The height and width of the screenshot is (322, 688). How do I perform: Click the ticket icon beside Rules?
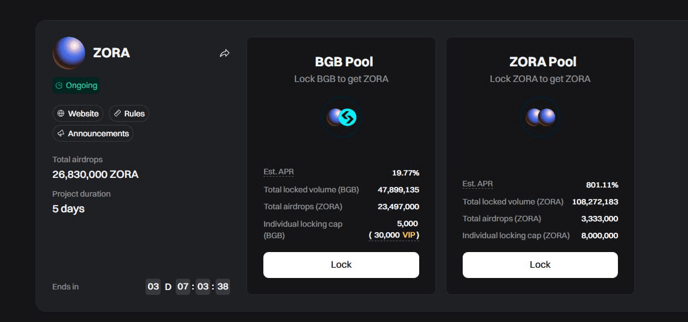(117, 113)
